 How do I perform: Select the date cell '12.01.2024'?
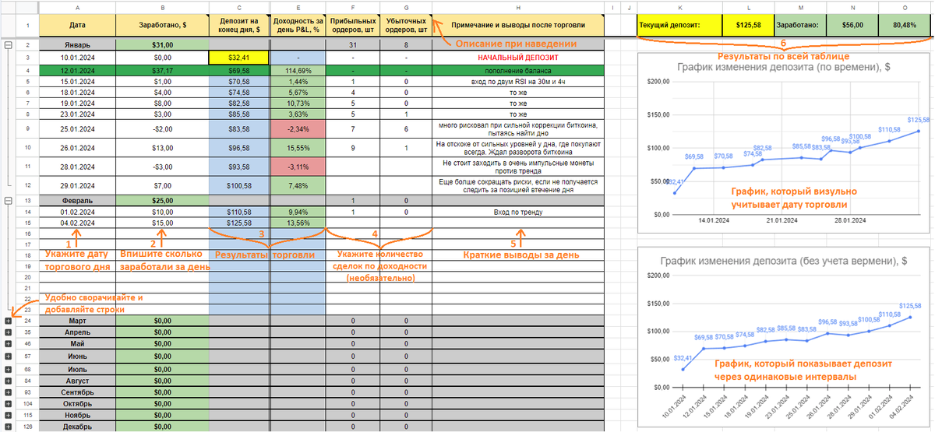click(x=77, y=70)
